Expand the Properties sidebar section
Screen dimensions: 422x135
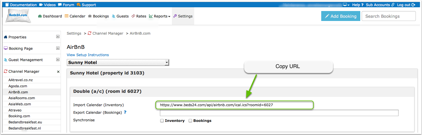click(58, 37)
